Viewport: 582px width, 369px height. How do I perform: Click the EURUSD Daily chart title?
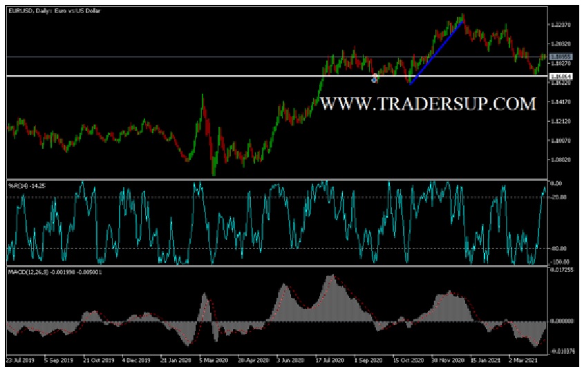coord(54,11)
